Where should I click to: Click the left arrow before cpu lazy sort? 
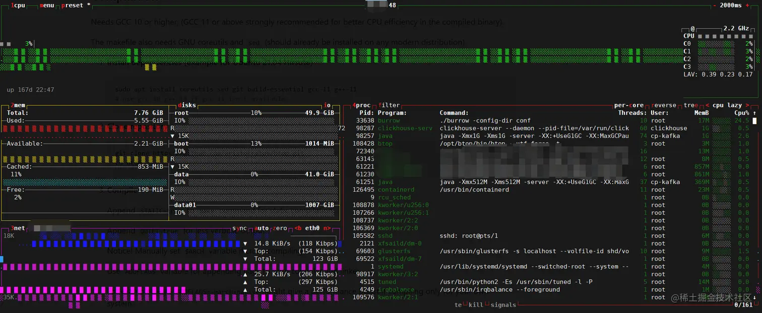pyautogui.click(x=707, y=105)
